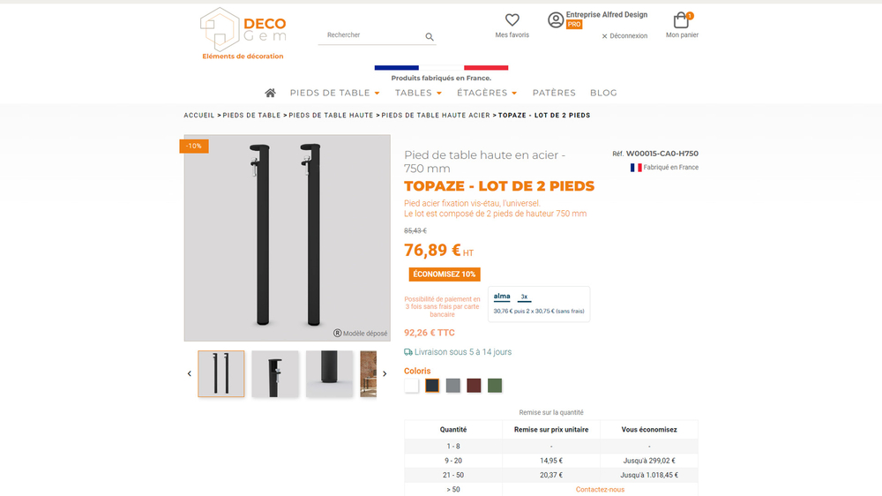Viewport: 882px width, 496px height.
Task: Expand the Tables dropdown menu
Action: [418, 93]
